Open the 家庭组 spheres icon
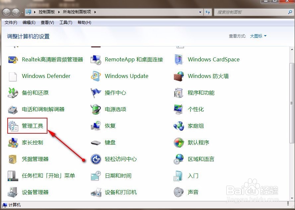 [179, 126]
